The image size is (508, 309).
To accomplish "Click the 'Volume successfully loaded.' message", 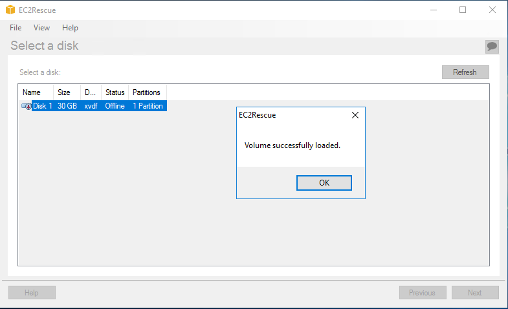I will click(293, 145).
